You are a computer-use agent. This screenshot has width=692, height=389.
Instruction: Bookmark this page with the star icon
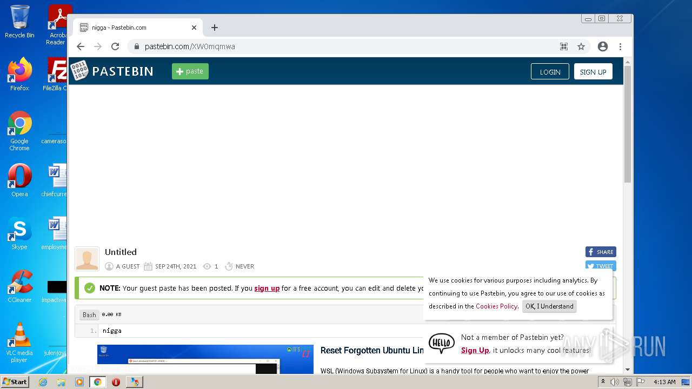[x=581, y=46]
